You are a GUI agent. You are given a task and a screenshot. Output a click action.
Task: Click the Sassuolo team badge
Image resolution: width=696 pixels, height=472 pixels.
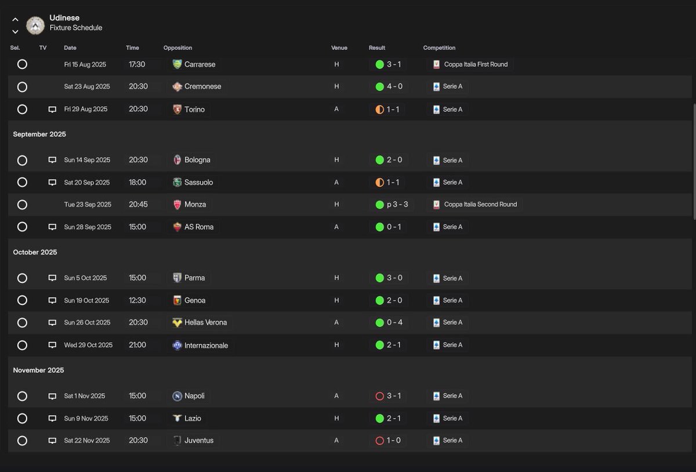click(x=177, y=182)
